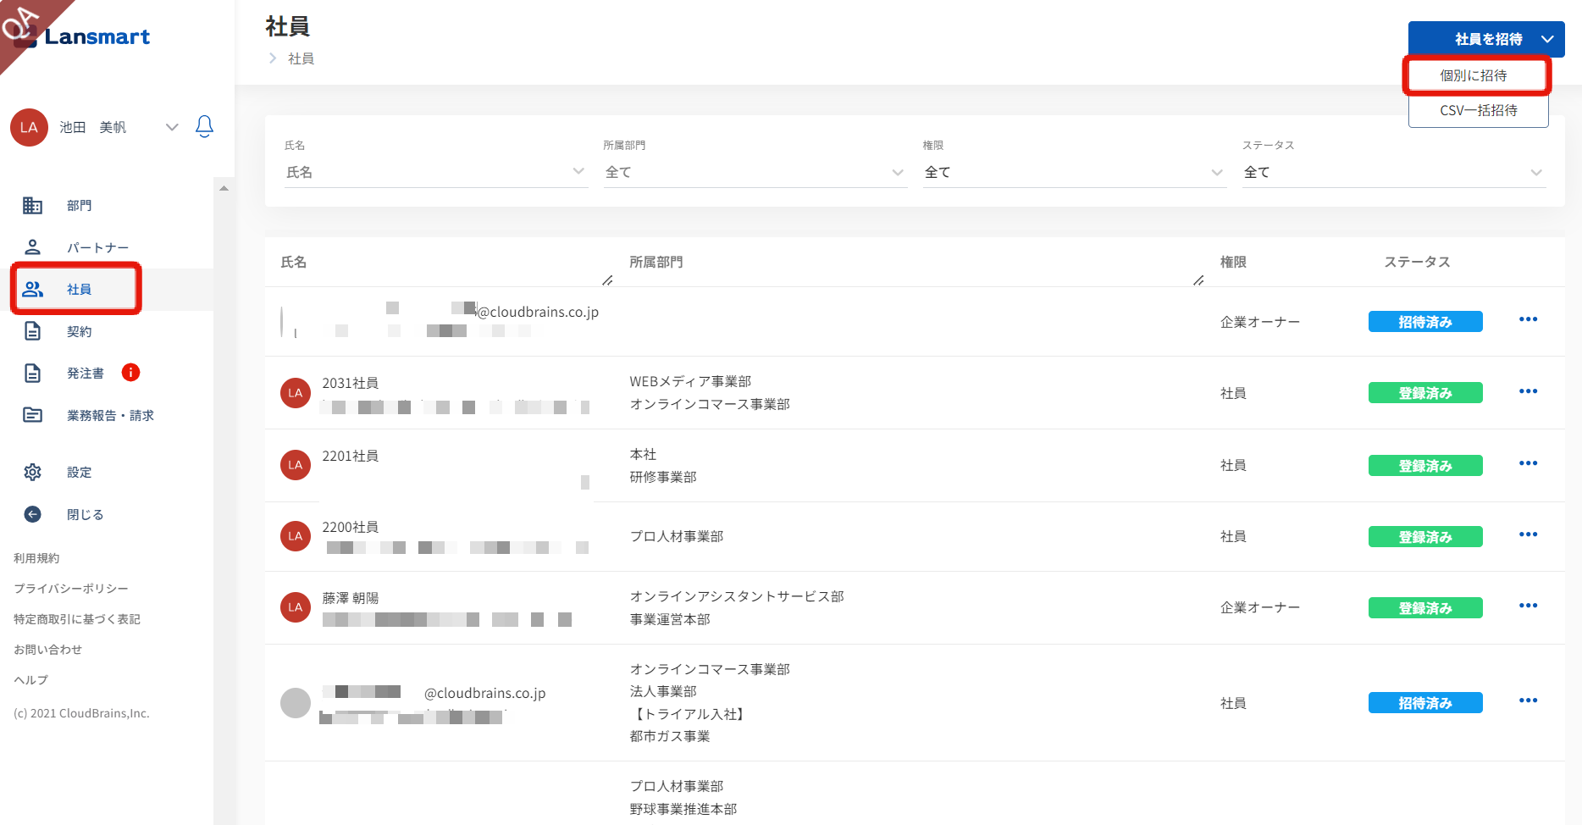Viewport: 1582px width, 825px height.
Task: Click the gray avatar in 都市ガス事業 row
Action: click(296, 702)
